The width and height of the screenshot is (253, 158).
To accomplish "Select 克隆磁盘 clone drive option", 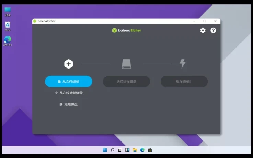I will click(x=69, y=104).
